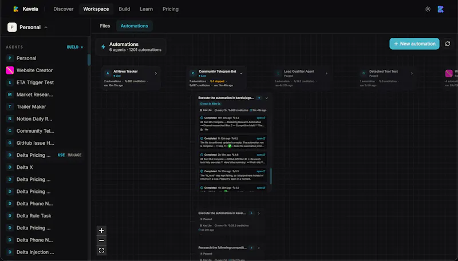Viewport: 458px width, 261px height.
Task: Expand the AI News Tracker card
Action: (156, 73)
